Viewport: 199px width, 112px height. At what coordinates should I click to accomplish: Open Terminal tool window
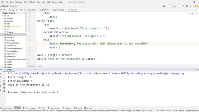point(78,108)
